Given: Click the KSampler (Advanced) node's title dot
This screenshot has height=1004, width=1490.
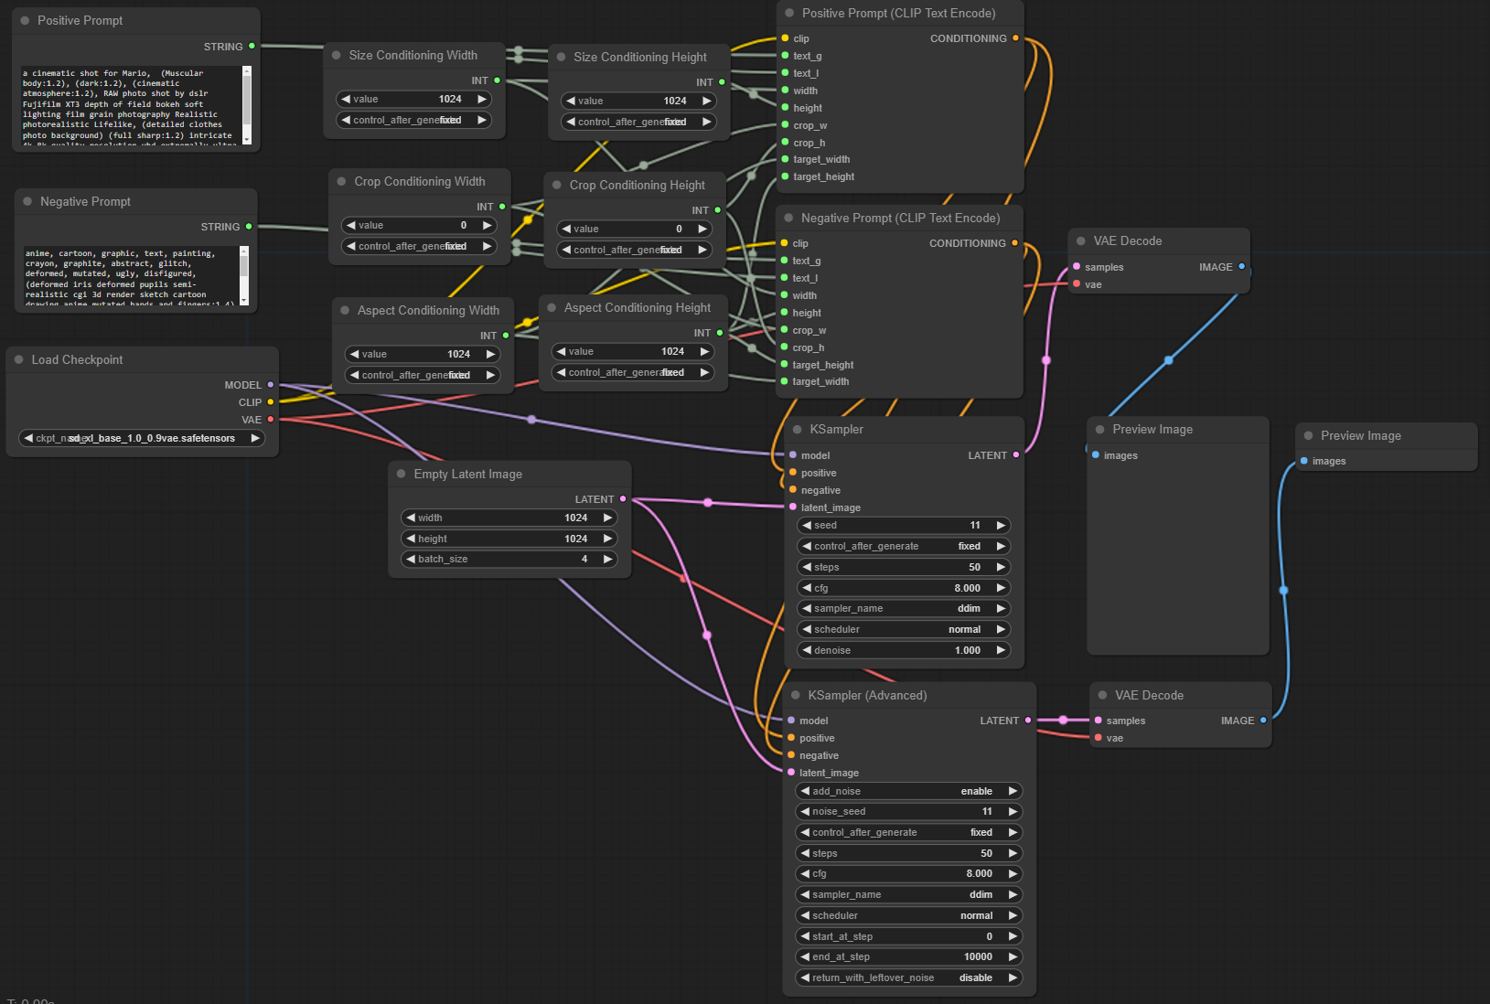Looking at the screenshot, I should click(796, 695).
